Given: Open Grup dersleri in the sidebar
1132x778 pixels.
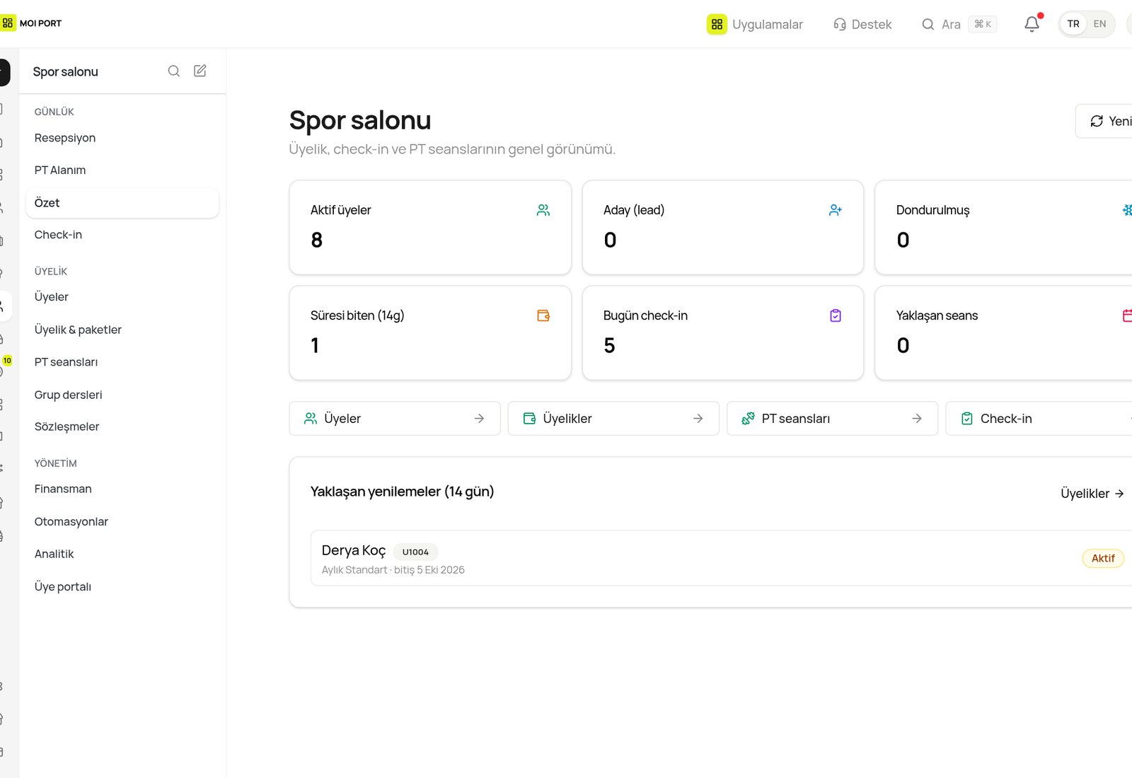Looking at the screenshot, I should pyautogui.click(x=122, y=395).
